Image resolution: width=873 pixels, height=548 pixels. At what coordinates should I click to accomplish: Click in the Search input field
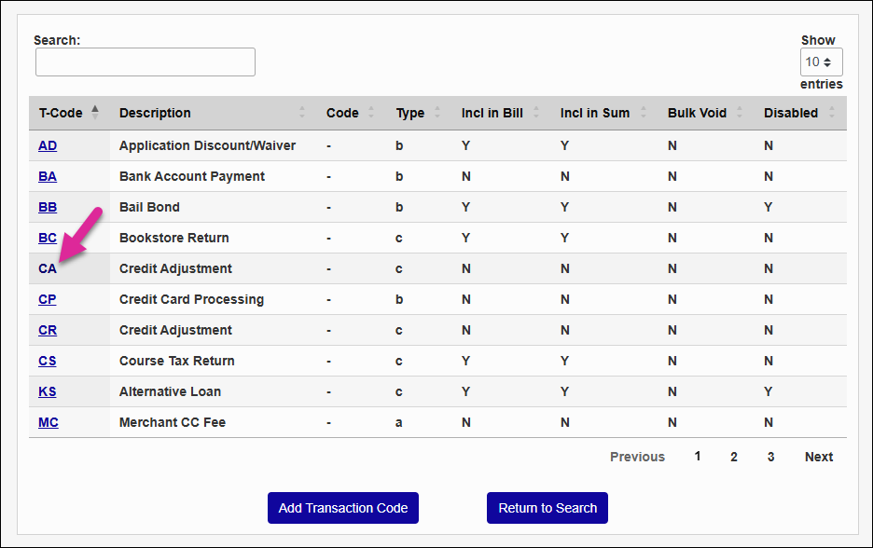tap(145, 62)
